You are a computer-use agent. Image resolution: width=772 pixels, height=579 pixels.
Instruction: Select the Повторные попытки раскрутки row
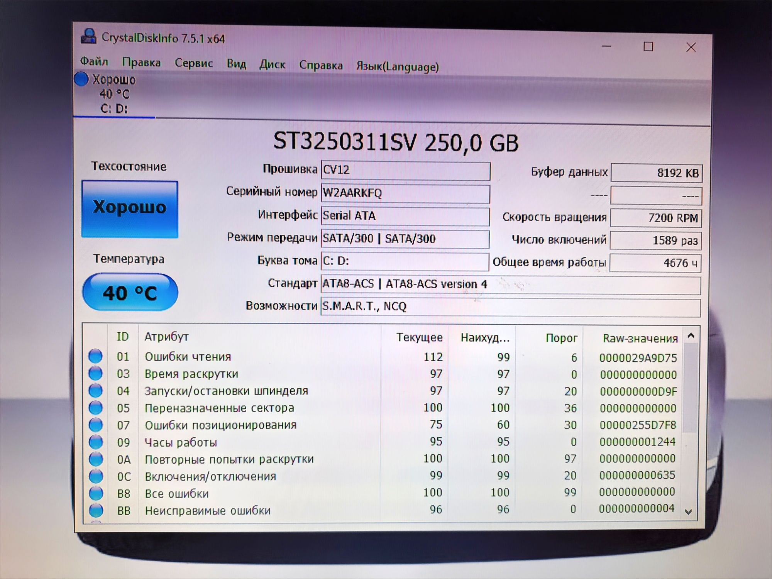(383, 459)
